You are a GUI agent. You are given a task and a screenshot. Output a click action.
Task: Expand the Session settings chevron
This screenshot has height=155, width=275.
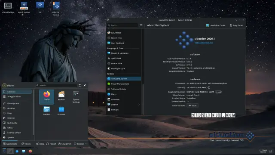[x=139, y=105]
